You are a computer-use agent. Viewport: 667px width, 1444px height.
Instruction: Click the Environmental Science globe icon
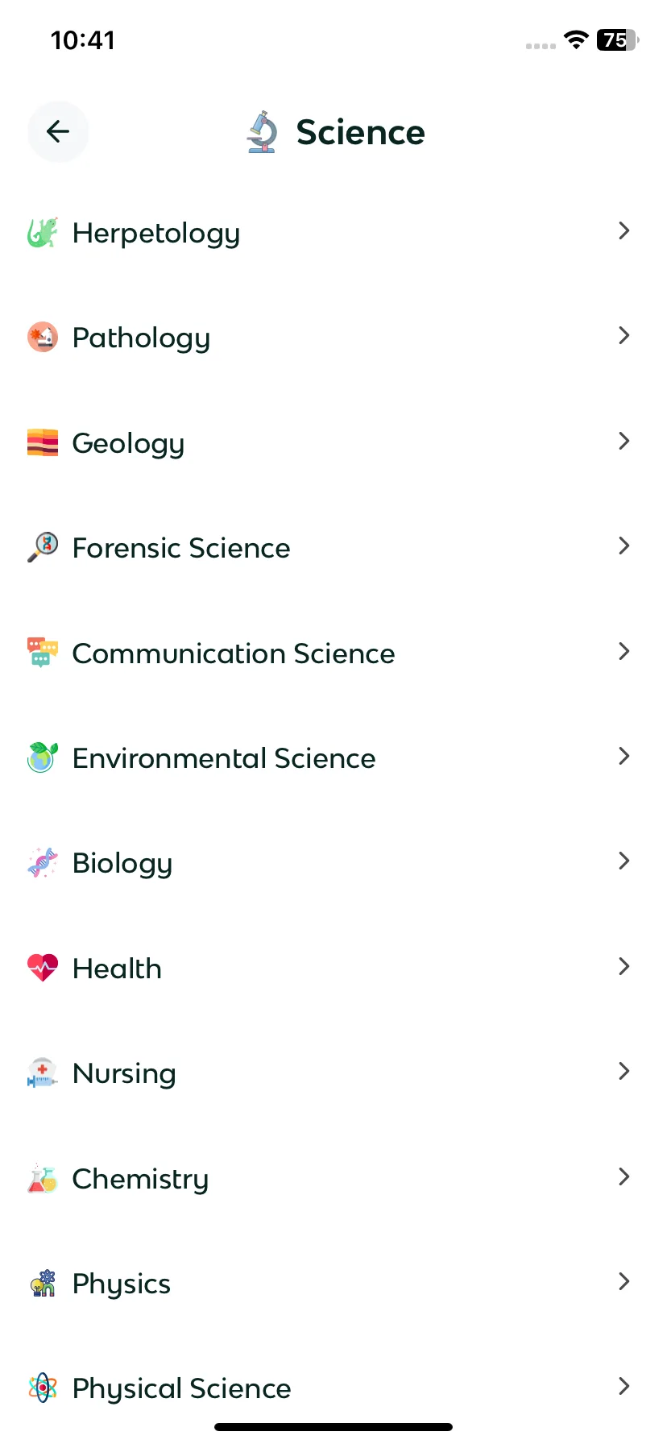tap(43, 757)
